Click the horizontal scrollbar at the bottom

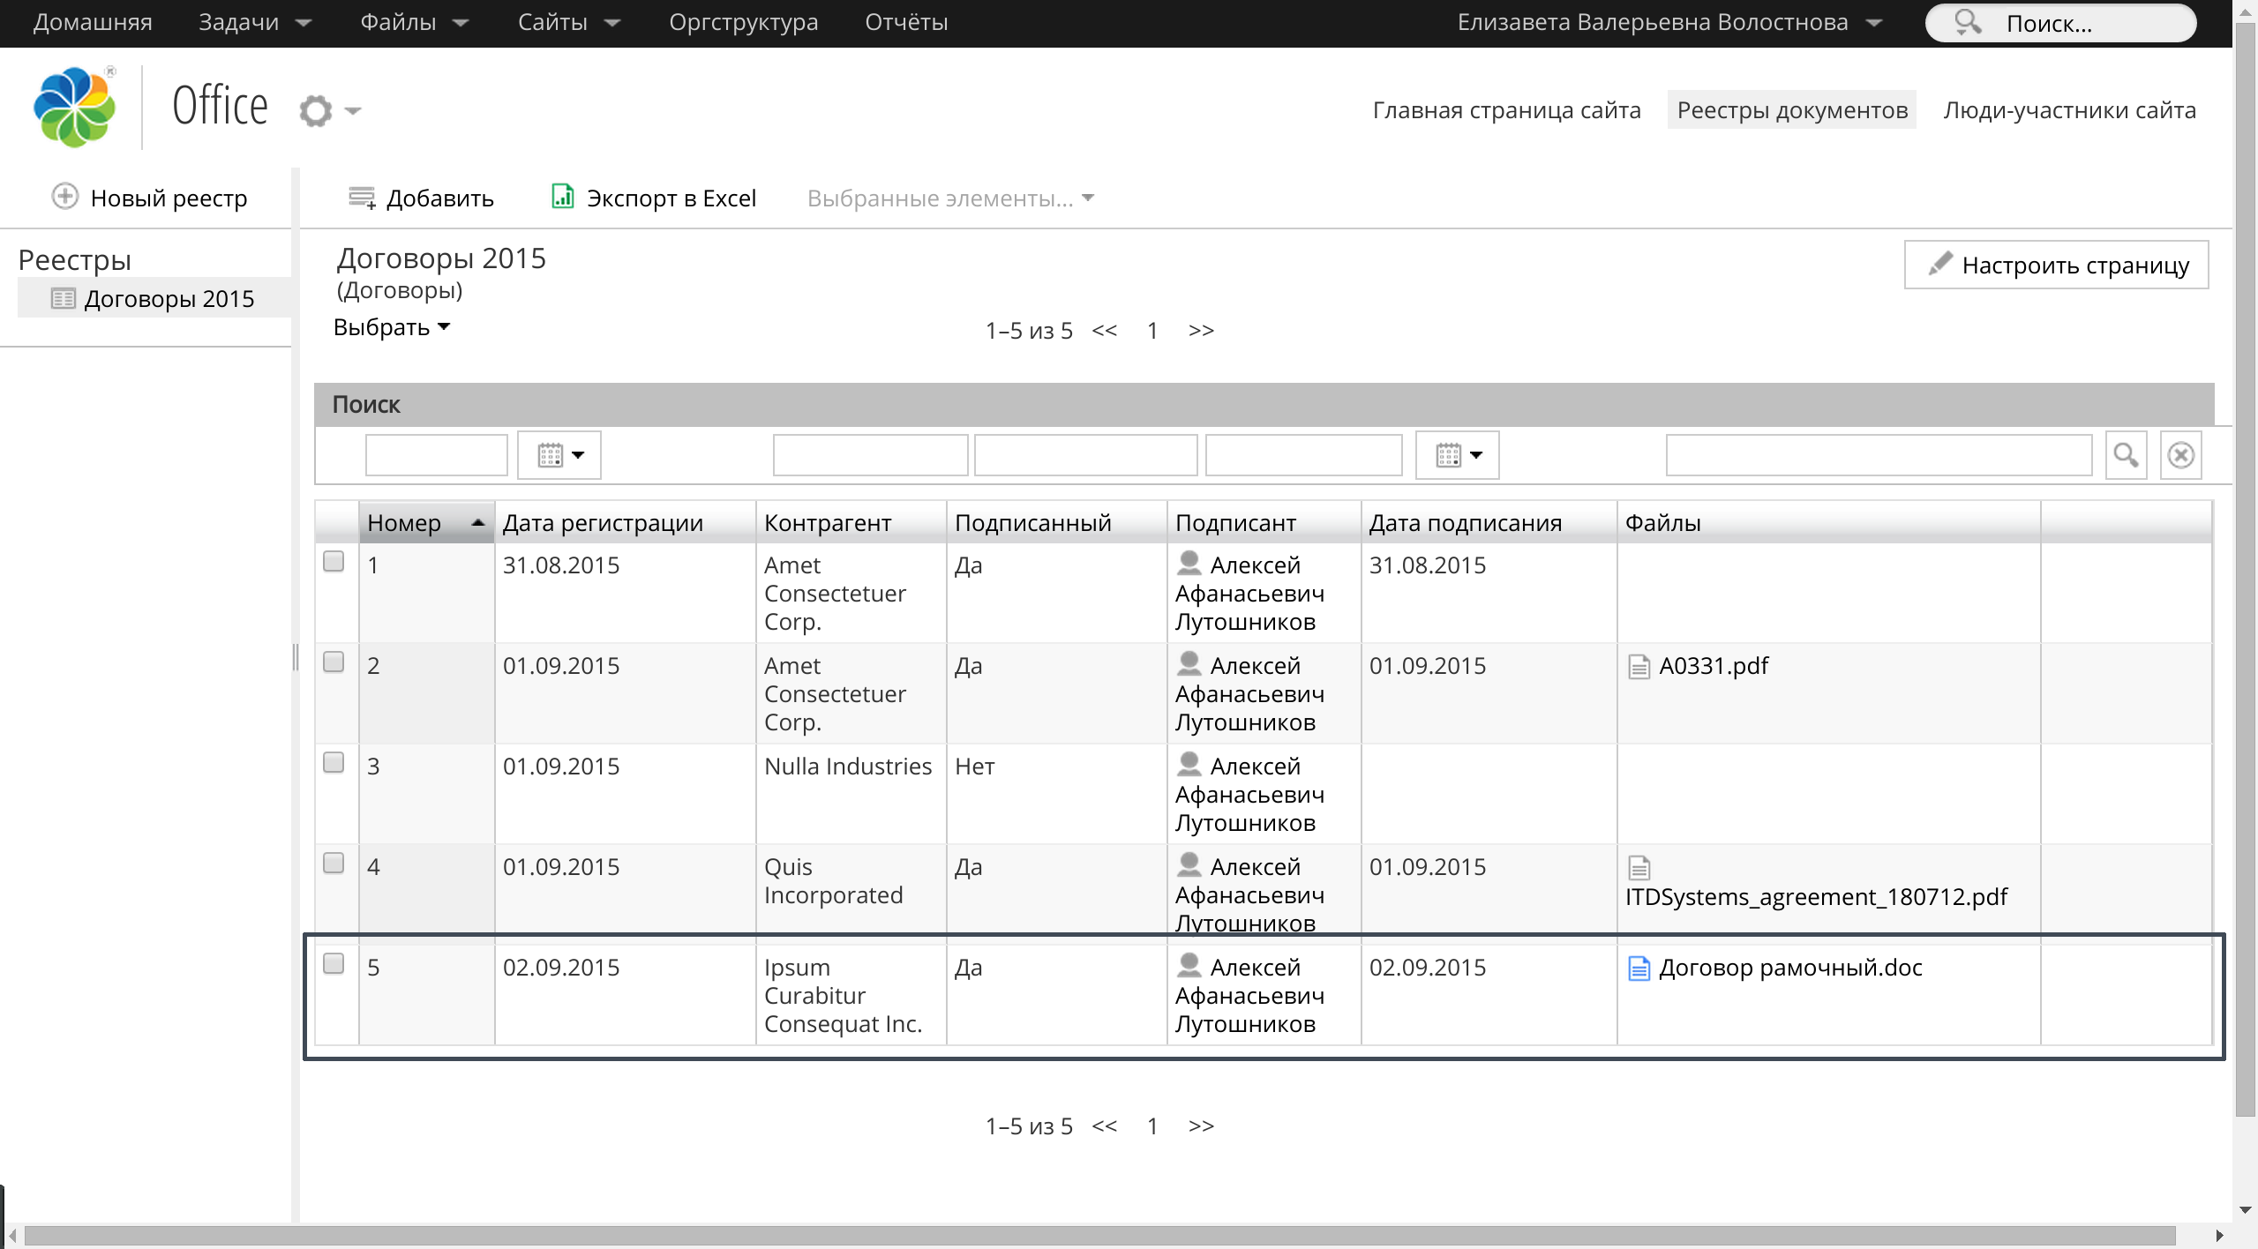coord(1099,1235)
